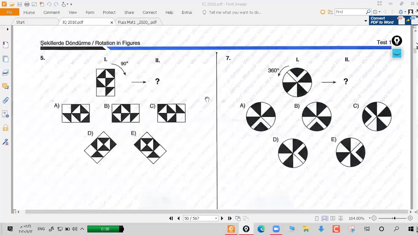Collapse the ad banner with black arrow
Viewport: 418px width, 235px height.
pyautogui.click(x=366, y=21)
